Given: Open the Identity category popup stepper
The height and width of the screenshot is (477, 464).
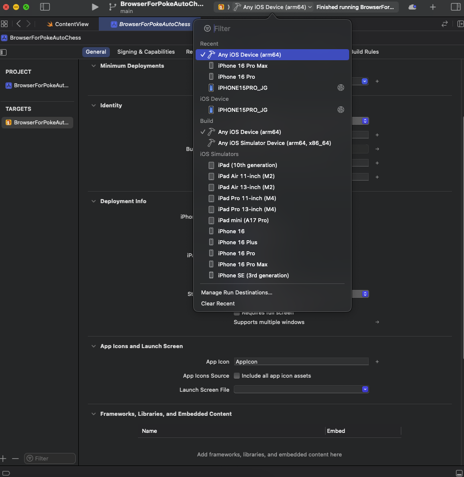Looking at the screenshot, I should [x=365, y=121].
